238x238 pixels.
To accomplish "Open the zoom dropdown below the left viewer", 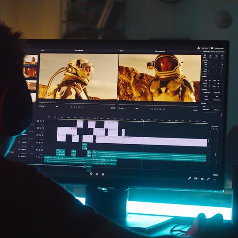I will tap(42, 106).
